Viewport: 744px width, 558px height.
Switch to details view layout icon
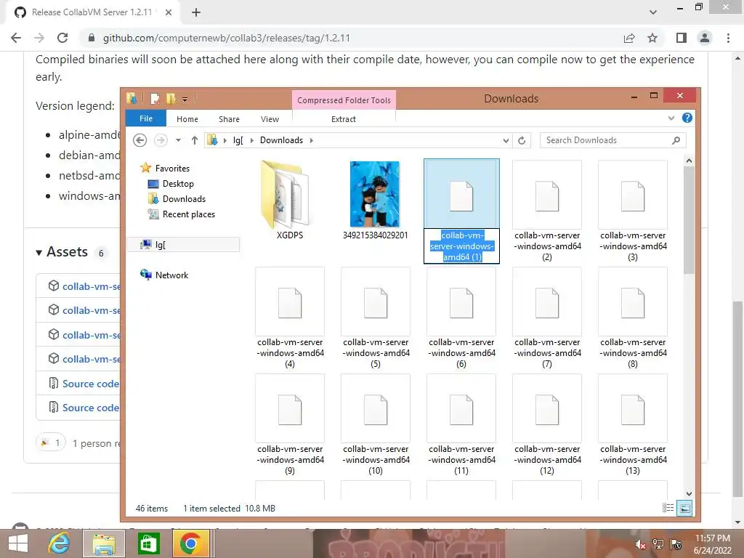coord(668,508)
